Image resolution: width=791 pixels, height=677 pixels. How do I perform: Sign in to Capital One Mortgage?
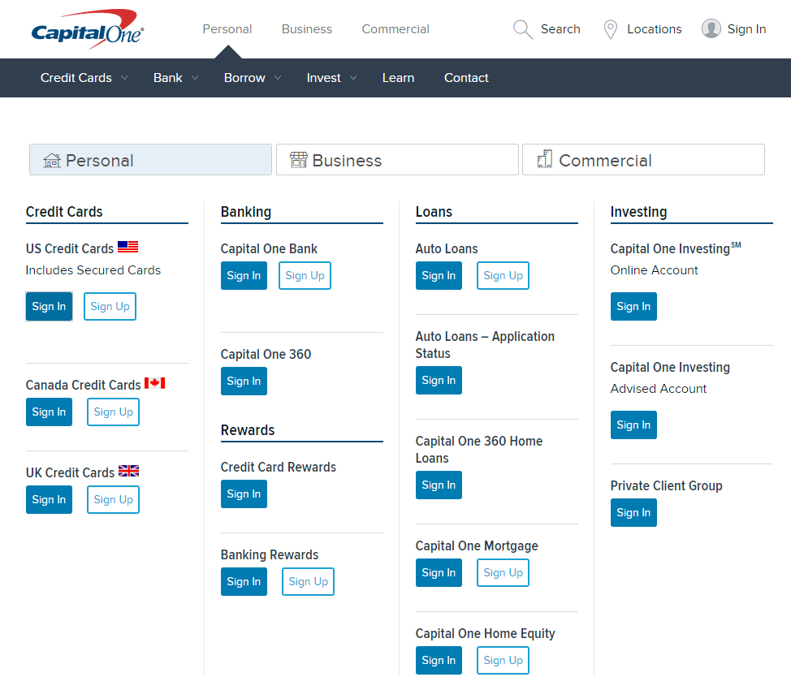[x=439, y=572]
